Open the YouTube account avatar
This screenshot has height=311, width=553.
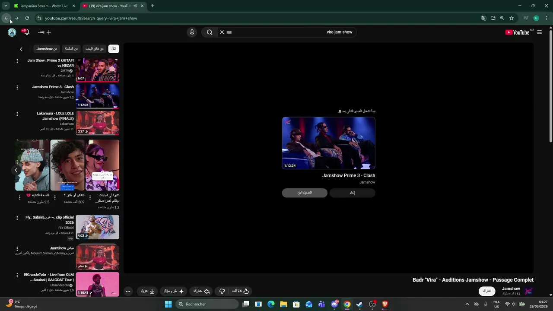[x=12, y=32]
